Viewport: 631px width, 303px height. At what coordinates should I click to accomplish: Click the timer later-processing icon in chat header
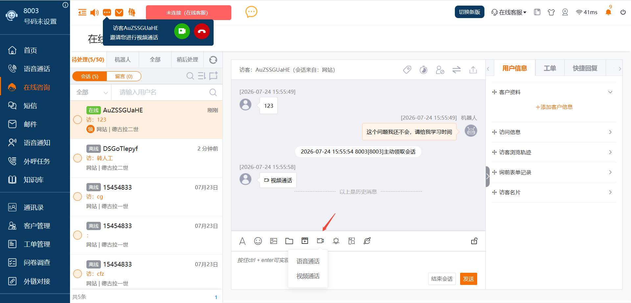pos(423,70)
